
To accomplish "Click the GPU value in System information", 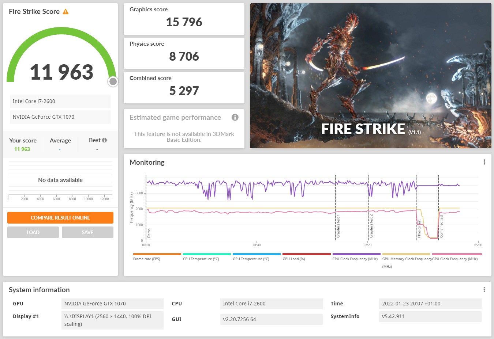I will pos(112,304).
